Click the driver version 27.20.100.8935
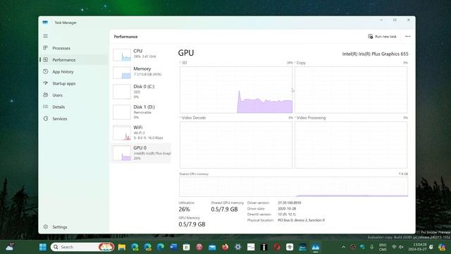 (x=290, y=202)
